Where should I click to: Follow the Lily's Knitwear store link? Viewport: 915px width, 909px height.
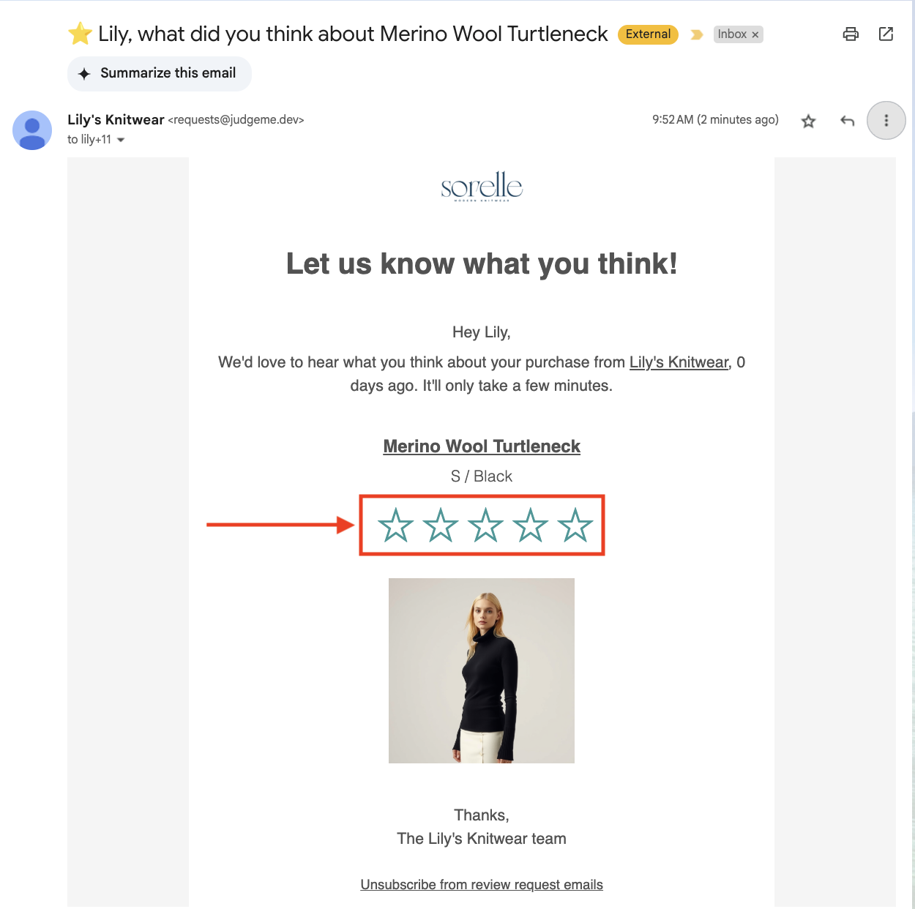[679, 362]
